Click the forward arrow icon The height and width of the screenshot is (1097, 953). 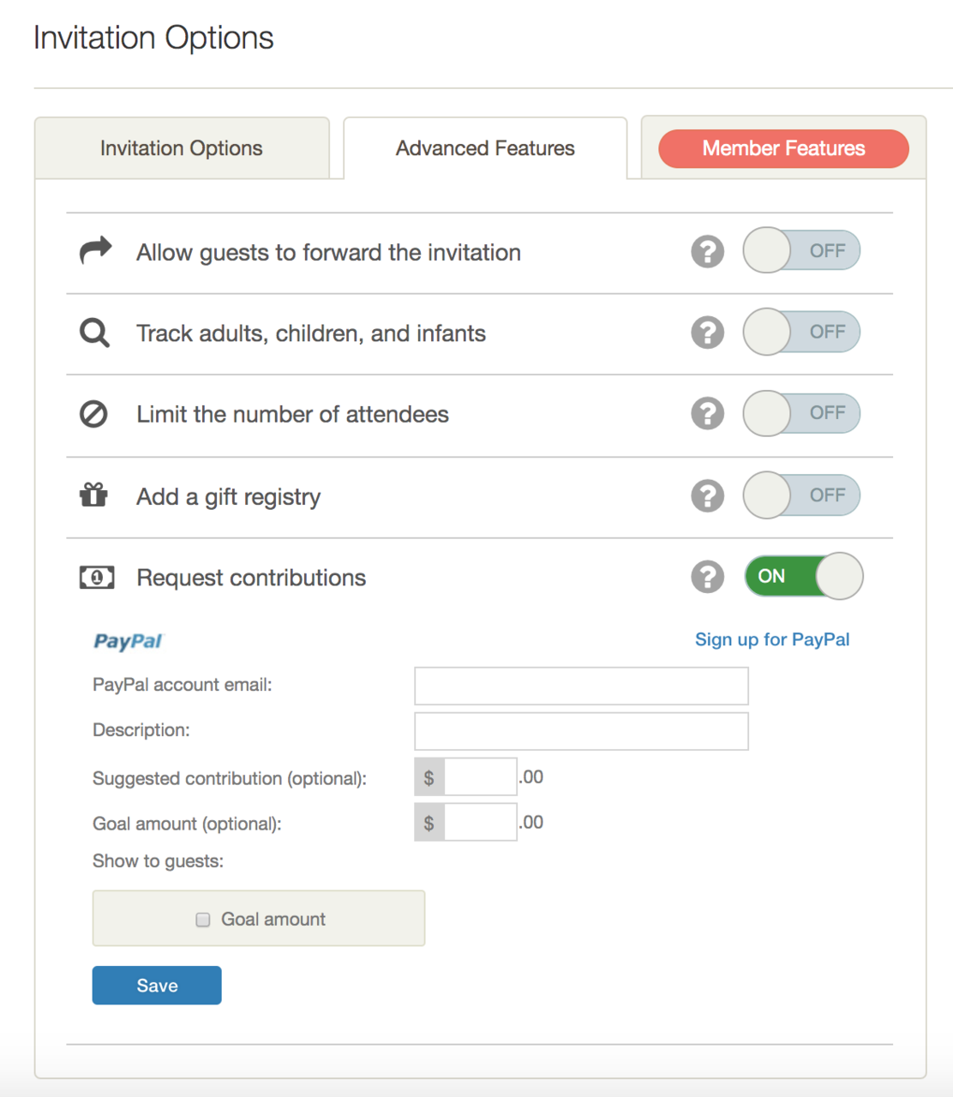click(x=95, y=250)
